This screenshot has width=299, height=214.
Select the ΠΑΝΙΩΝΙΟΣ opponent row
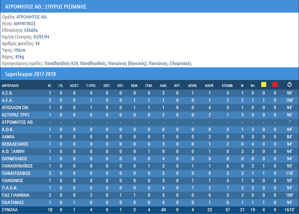[149, 180]
